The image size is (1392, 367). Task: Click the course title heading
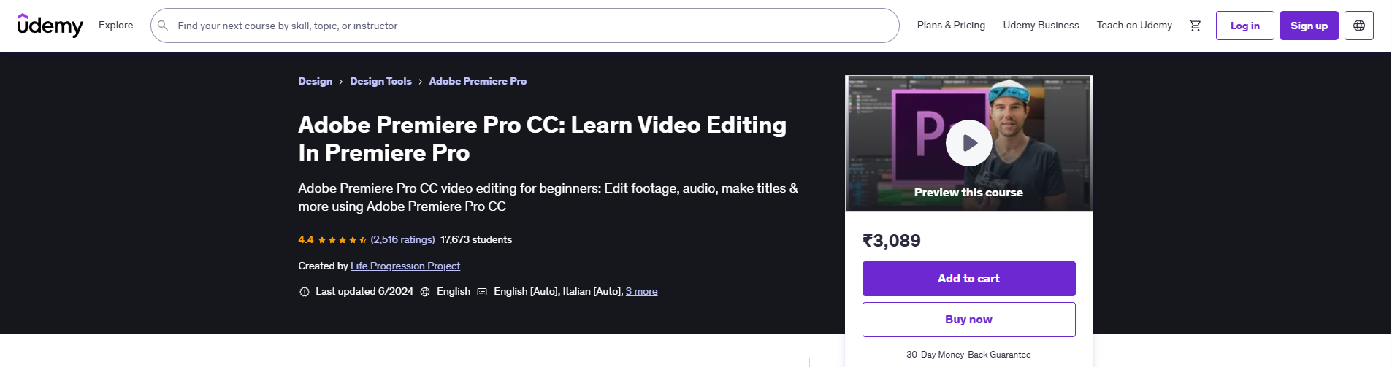coord(542,139)
